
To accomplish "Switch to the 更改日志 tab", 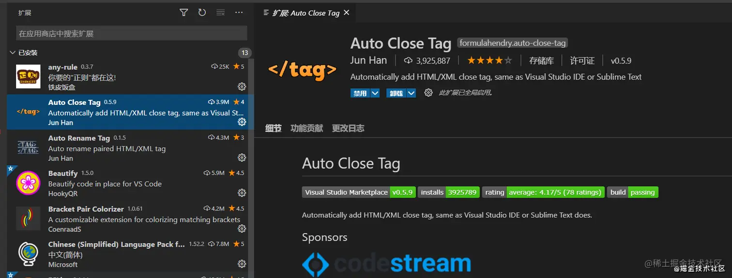I will pyautogui.click(x=348, y=128).
